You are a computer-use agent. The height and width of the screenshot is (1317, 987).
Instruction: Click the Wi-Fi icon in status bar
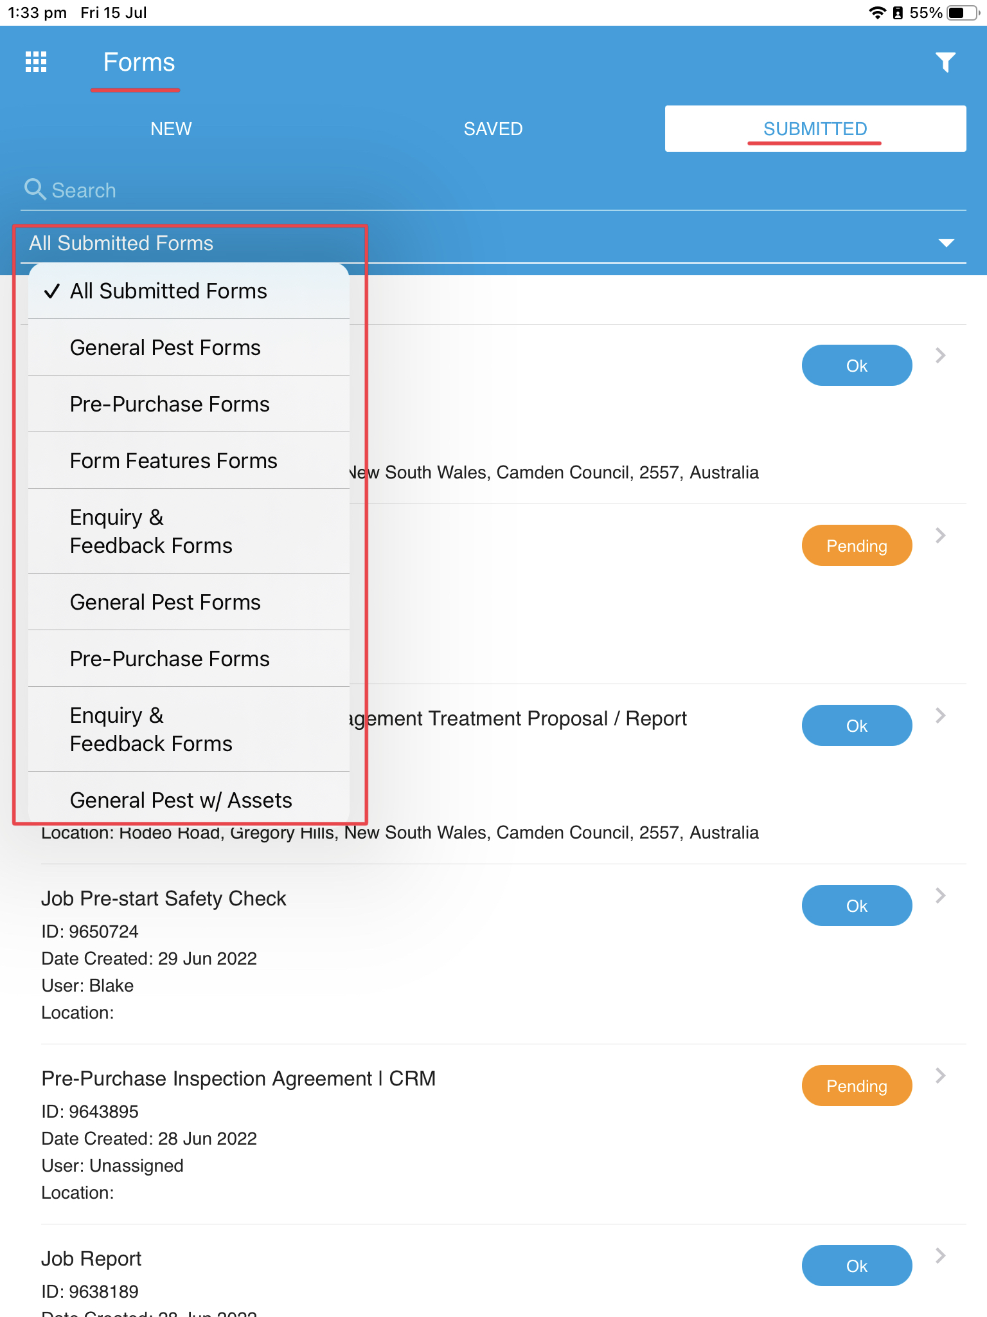[877, 12]
